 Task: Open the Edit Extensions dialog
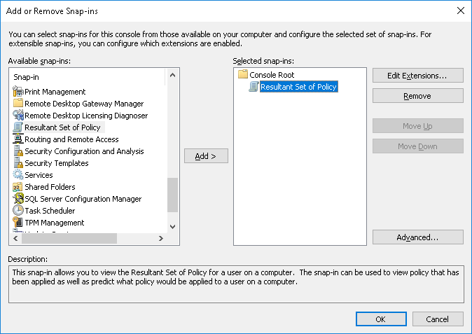pyautogui.click(x=417, y=75)
